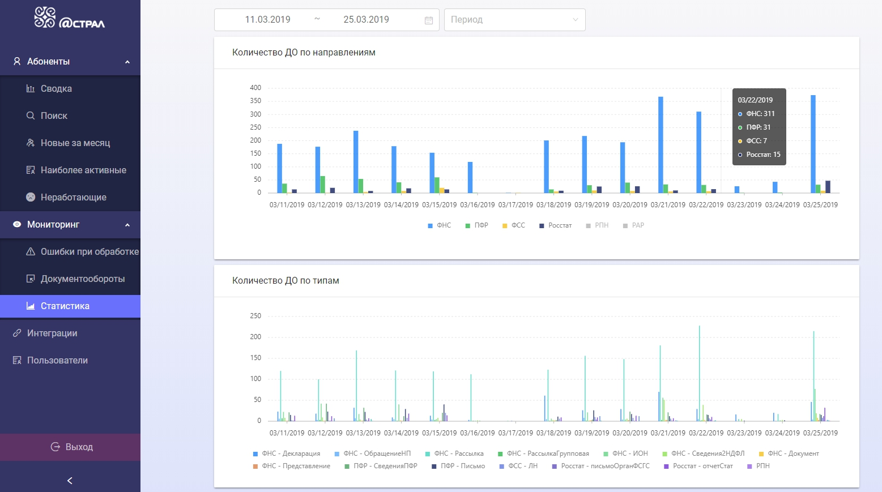Toggle РПН legend item in types chart
The width and height of the screenshot is (882, 492).
759,466
